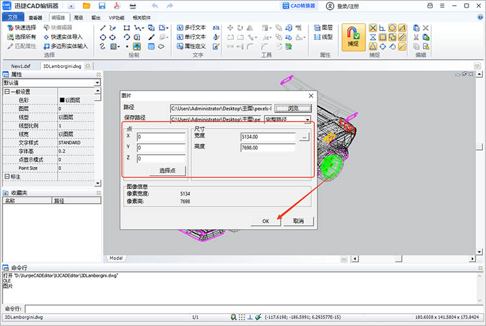Switch to the 查看器 viewer ribbon tab

tap(36, 17)
